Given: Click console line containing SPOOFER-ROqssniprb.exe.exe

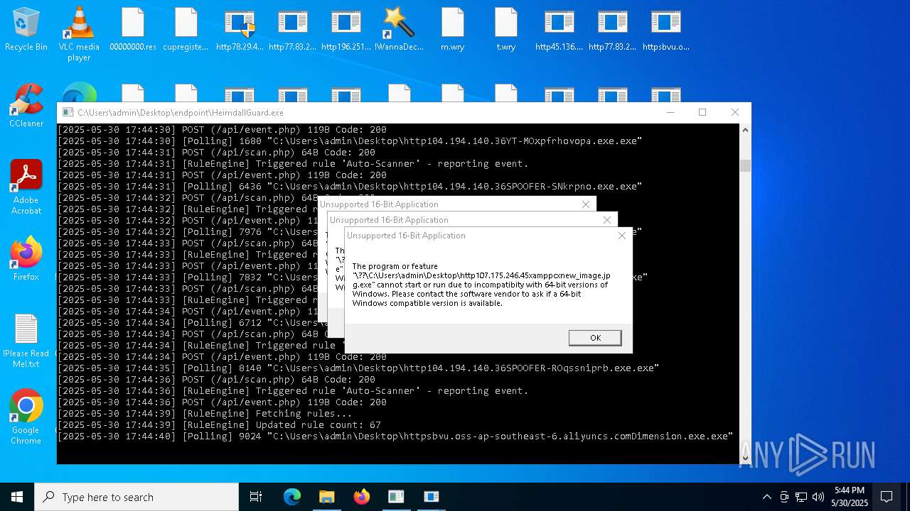Looking at the screenshot, I should (x=358, y=368).
